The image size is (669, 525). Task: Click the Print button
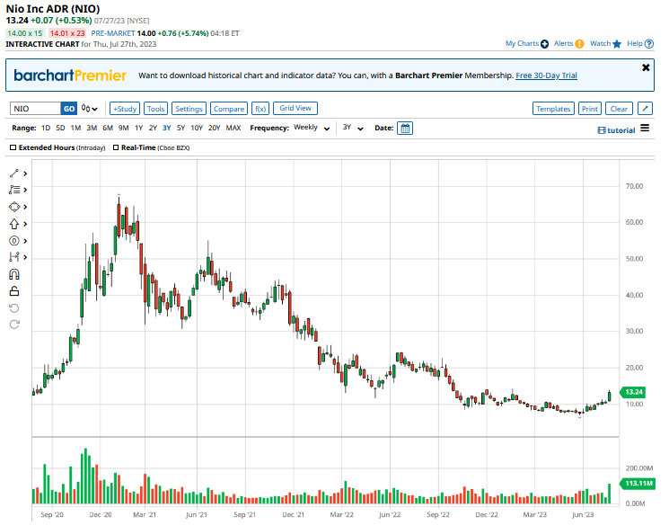pyautogui.click(x=590, y=109)
